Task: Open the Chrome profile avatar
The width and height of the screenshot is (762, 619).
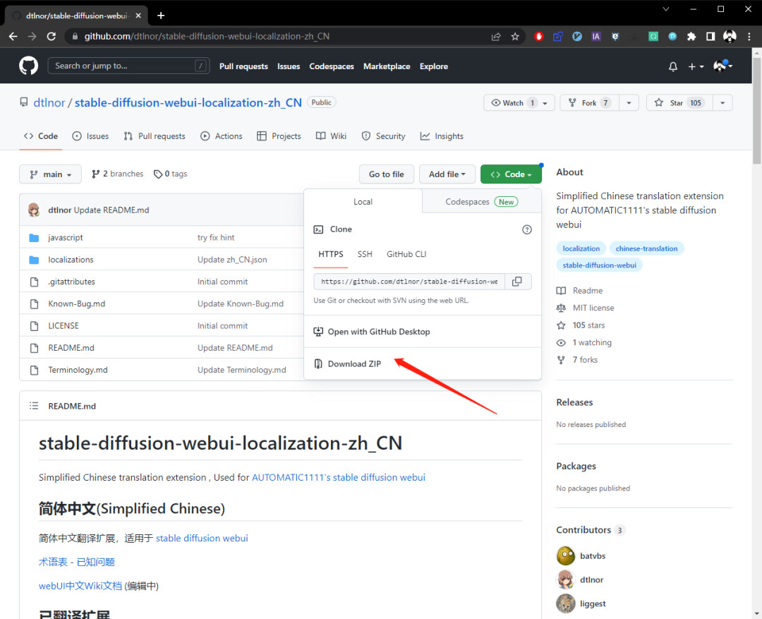Action: [730, 36]
